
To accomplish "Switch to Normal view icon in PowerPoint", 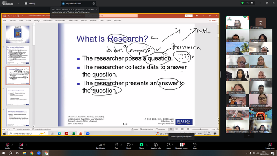I will pos(171,129).
